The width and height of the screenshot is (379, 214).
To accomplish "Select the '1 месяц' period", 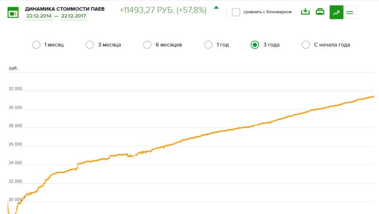I will tap(36, 45).
